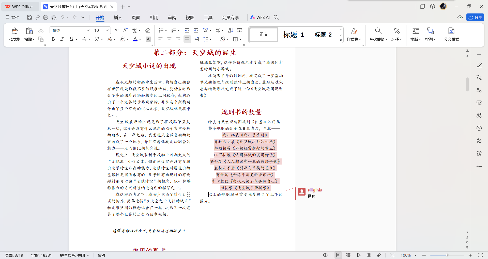The width and height of the screenshot is (488, 259).
Task: Open Print Preview icon
Action: tap(54, 17)
